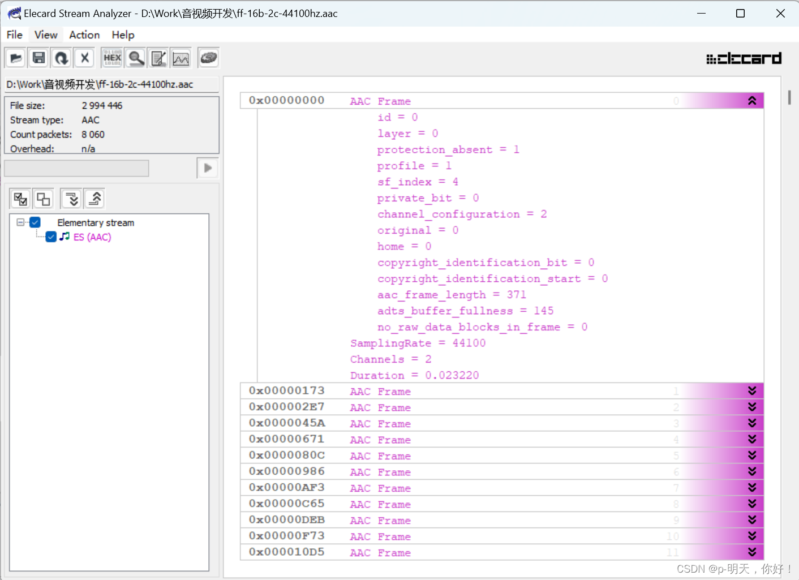Expand the AAC Frame at 0x00000671

pos(752,439)
